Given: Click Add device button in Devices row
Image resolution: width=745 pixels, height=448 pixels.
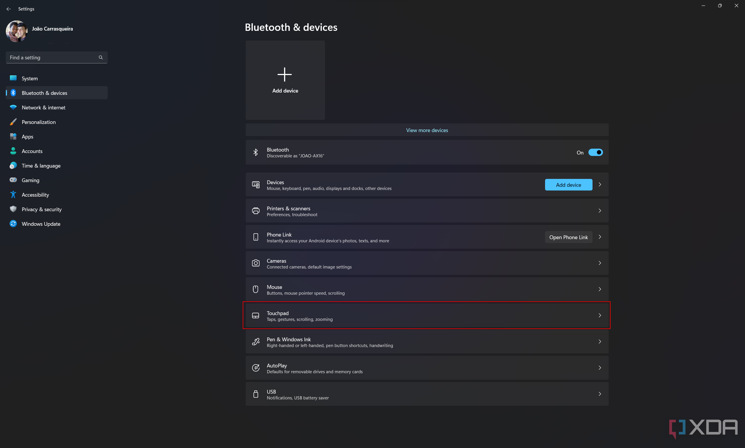Looking at the screenshot, I should click(568, 184).
